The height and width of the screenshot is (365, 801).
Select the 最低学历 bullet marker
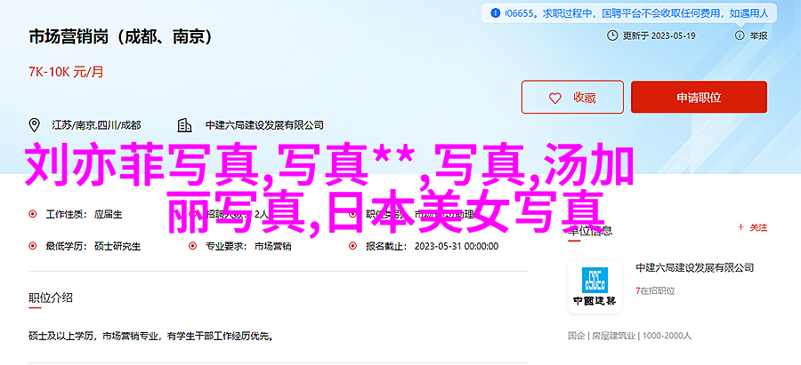tap(33, 246)
